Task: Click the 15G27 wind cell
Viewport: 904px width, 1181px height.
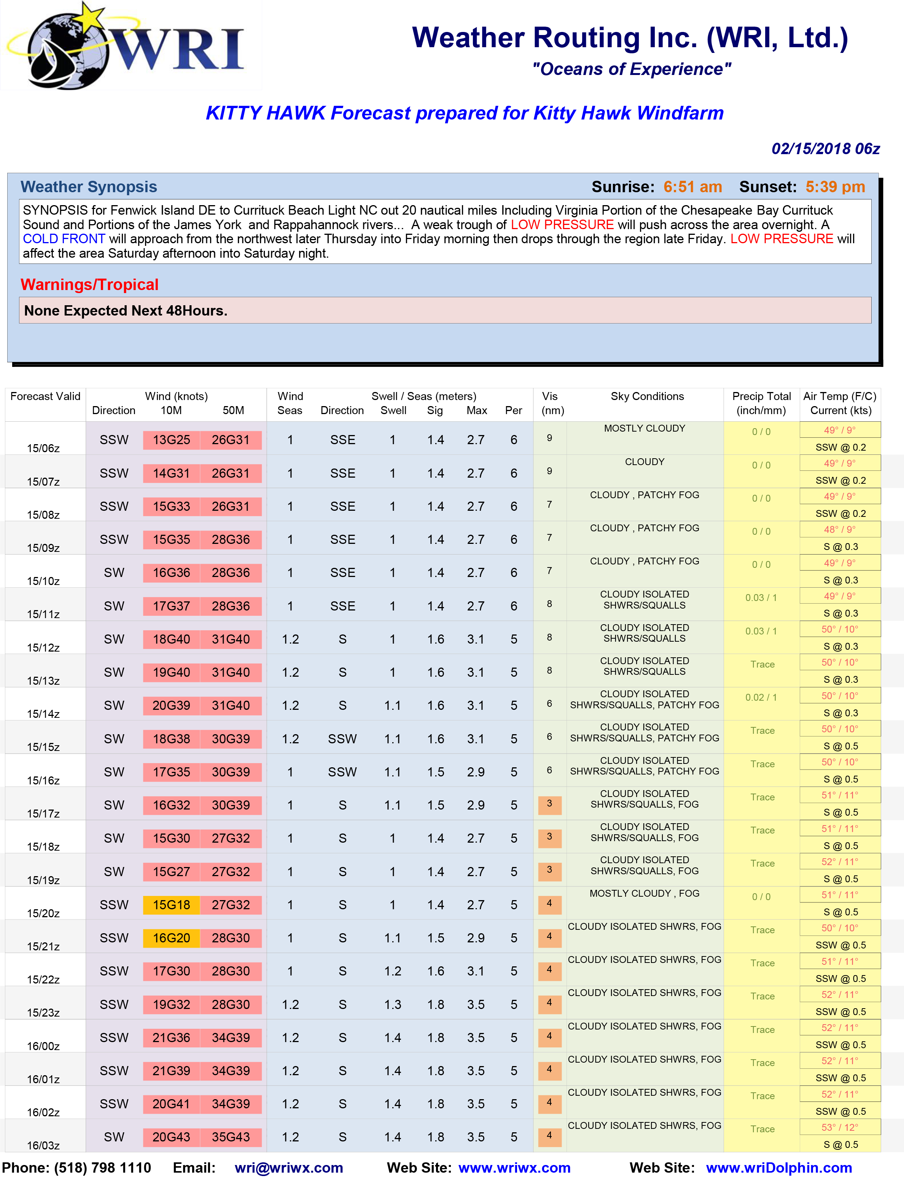Action: (x=172, y=872)
